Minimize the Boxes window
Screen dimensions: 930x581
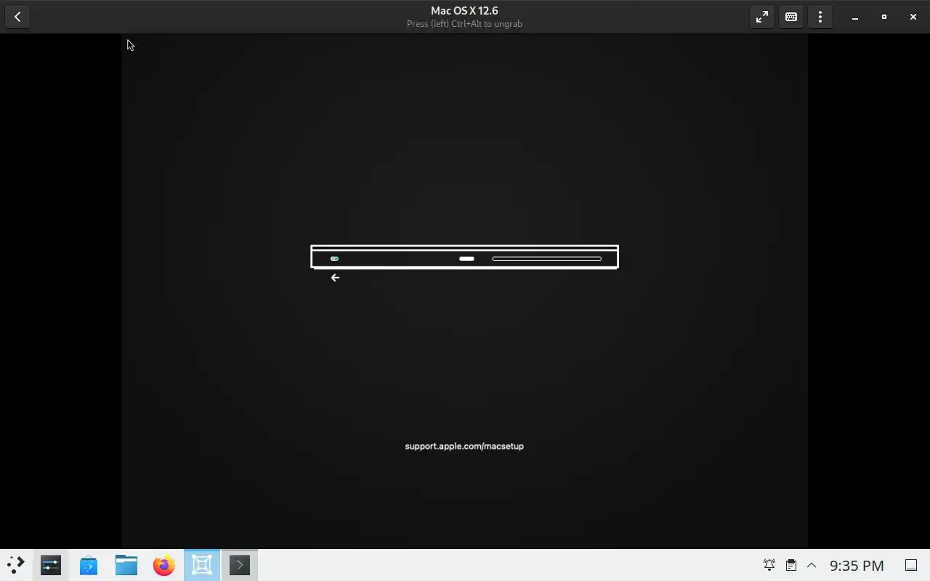point(855,17)
